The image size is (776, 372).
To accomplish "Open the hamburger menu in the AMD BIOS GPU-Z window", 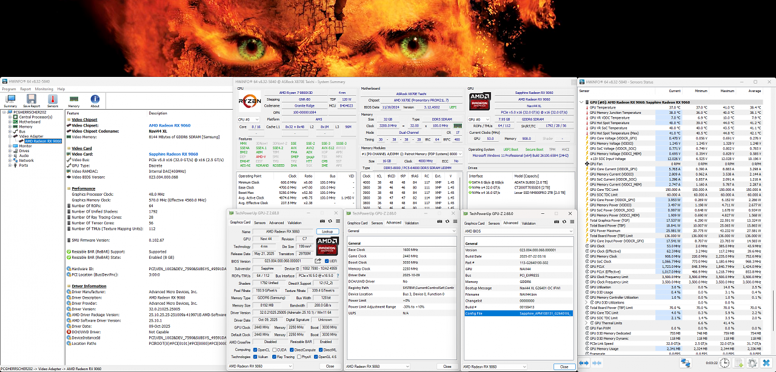I will [x=571, y=222].
